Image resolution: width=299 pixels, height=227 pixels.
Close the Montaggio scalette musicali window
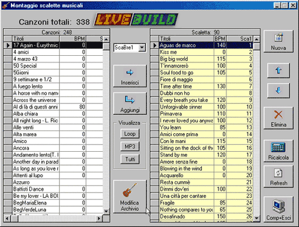coord(293,5)
